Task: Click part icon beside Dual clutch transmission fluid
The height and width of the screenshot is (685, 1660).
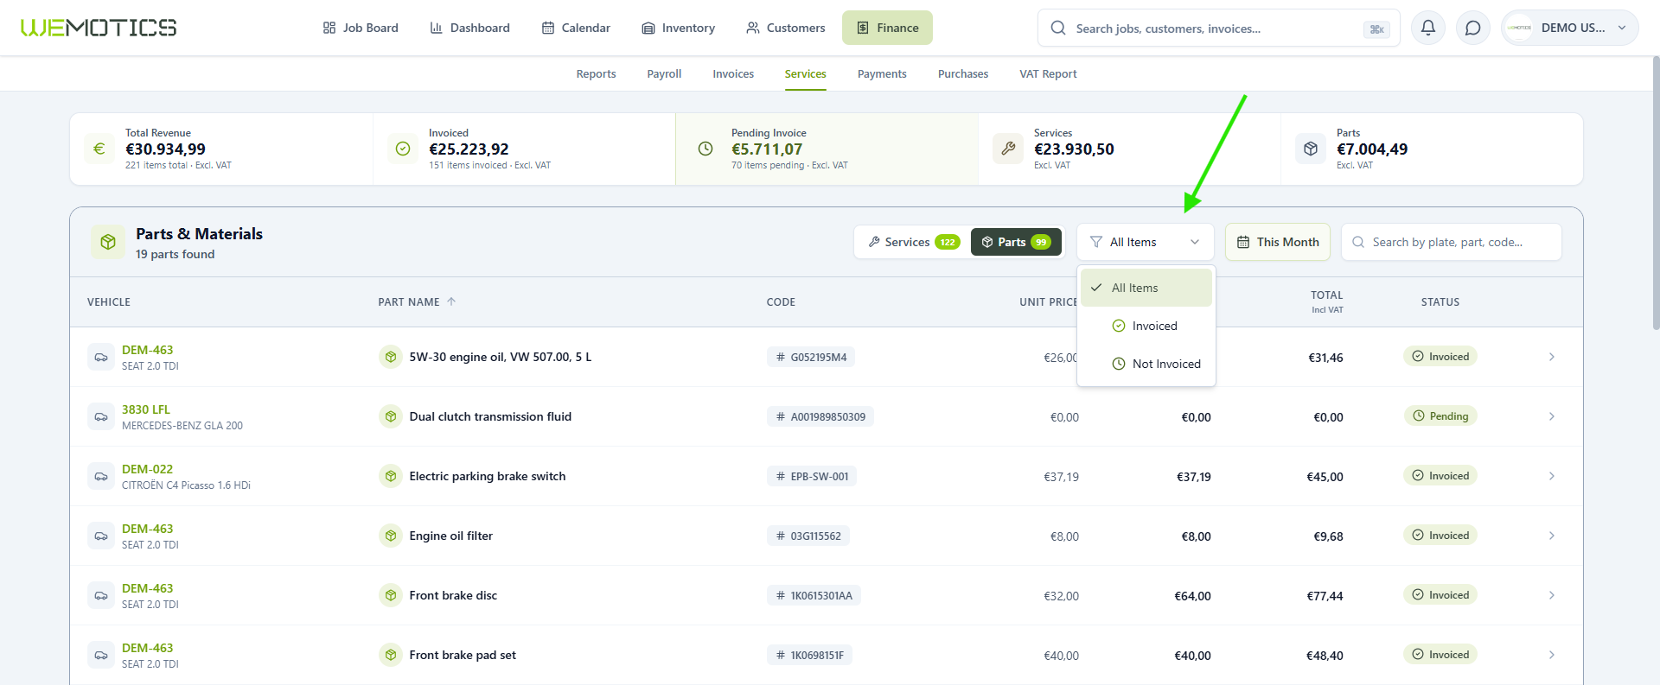Action: tap(391, 416)
